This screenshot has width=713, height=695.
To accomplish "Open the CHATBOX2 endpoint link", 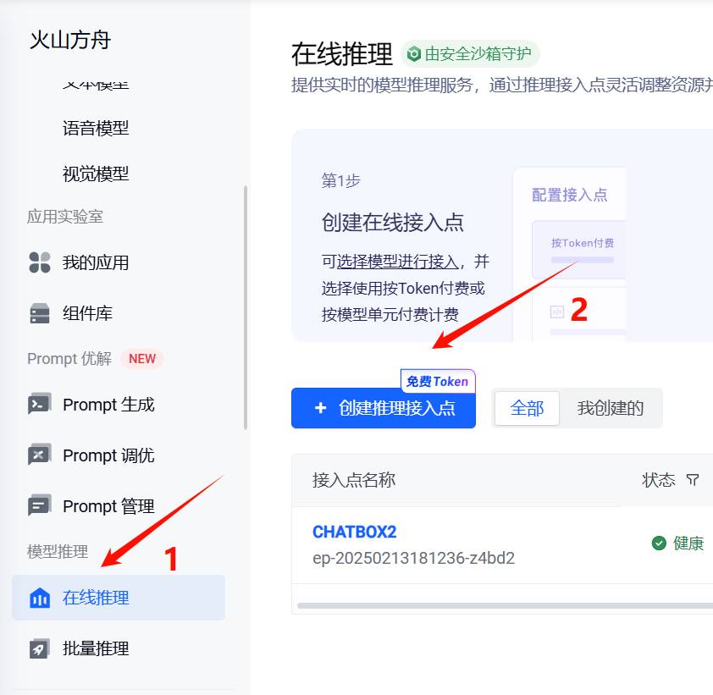I will (354, 532).
